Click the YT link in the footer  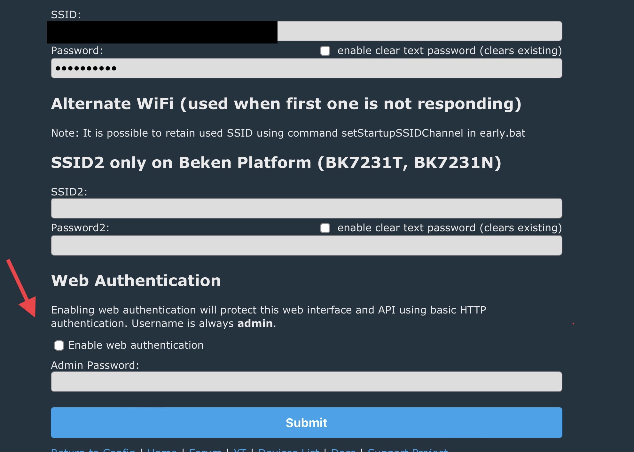coord(240,450)
